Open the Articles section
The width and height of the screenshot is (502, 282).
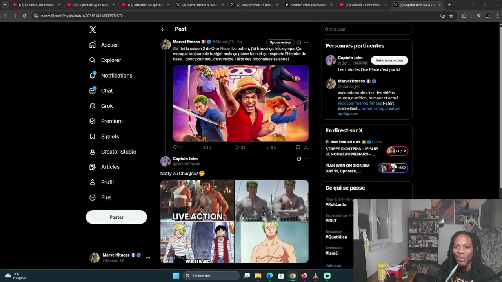coord(104,167)
